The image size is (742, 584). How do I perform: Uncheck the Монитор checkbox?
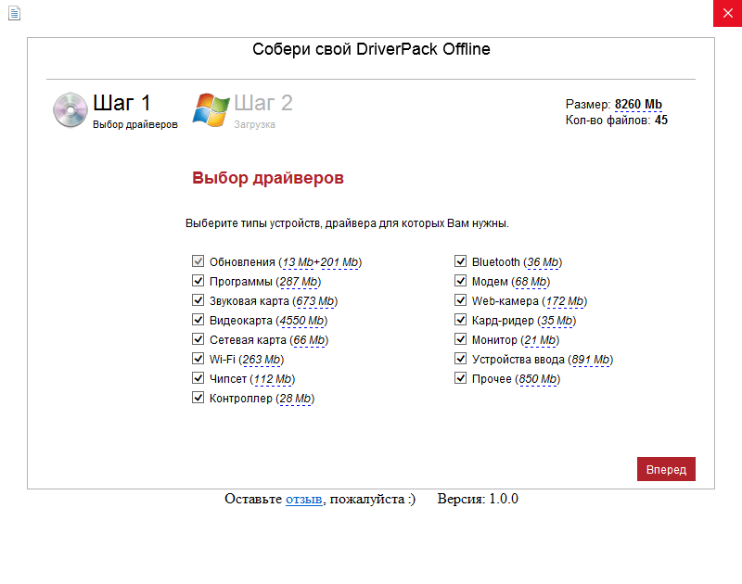coord(460,338)
